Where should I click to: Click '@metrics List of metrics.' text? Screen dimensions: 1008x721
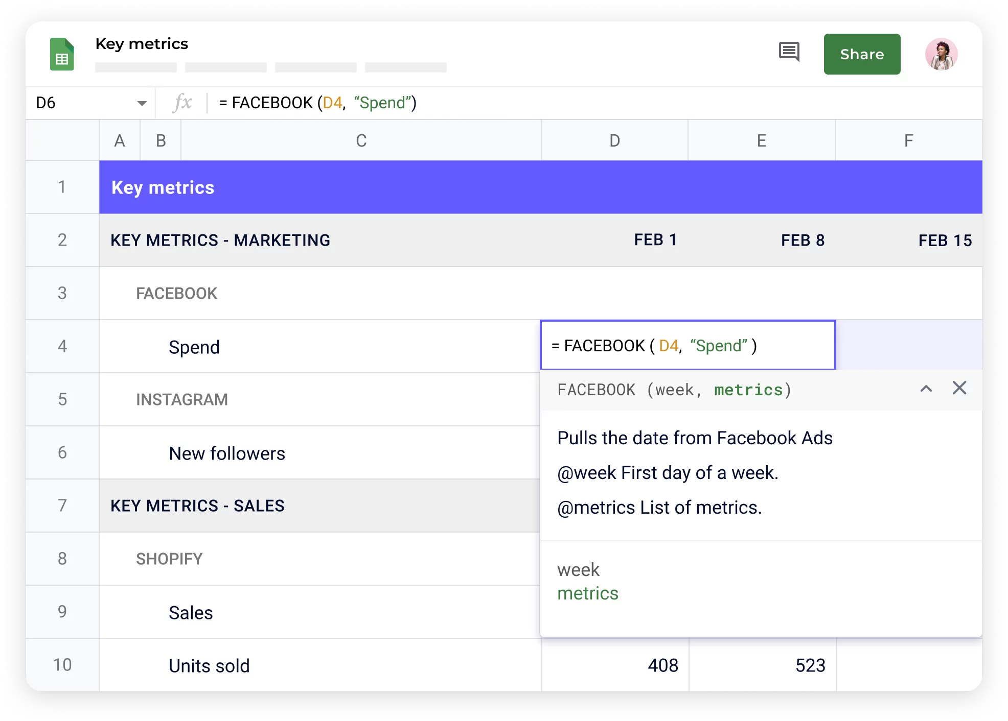point(659,508)
